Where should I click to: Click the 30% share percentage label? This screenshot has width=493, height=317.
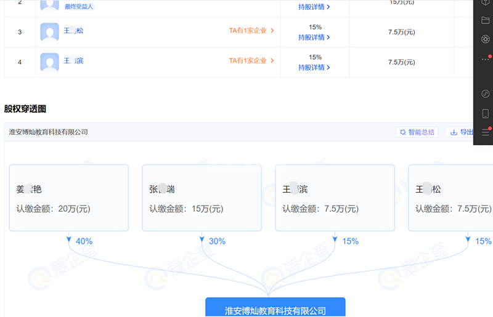[x=218, y=241]
